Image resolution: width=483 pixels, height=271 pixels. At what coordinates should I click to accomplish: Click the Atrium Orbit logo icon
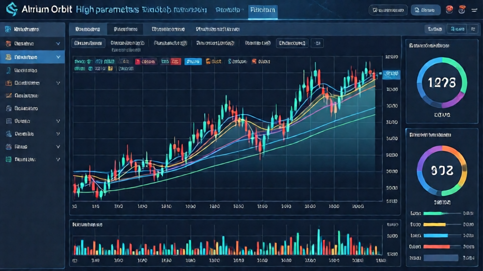tap(12, 9)
